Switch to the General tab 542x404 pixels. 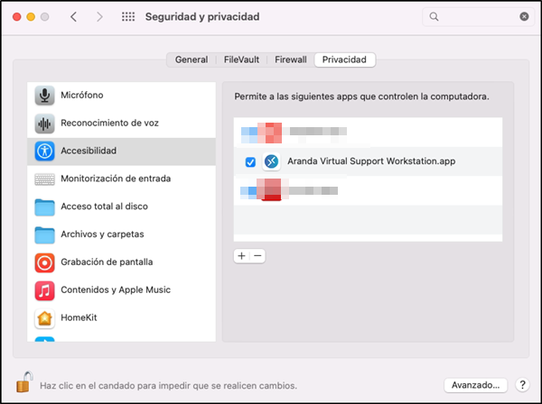point(192,60)
